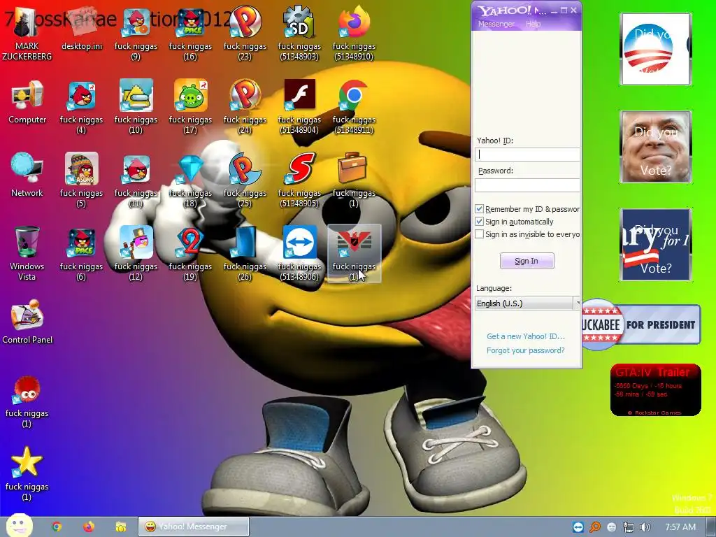The height and width of the screenshot is (537, 716).
Task: Select the red eagle emblem shortcut
Action: click(x=354, y=253)
